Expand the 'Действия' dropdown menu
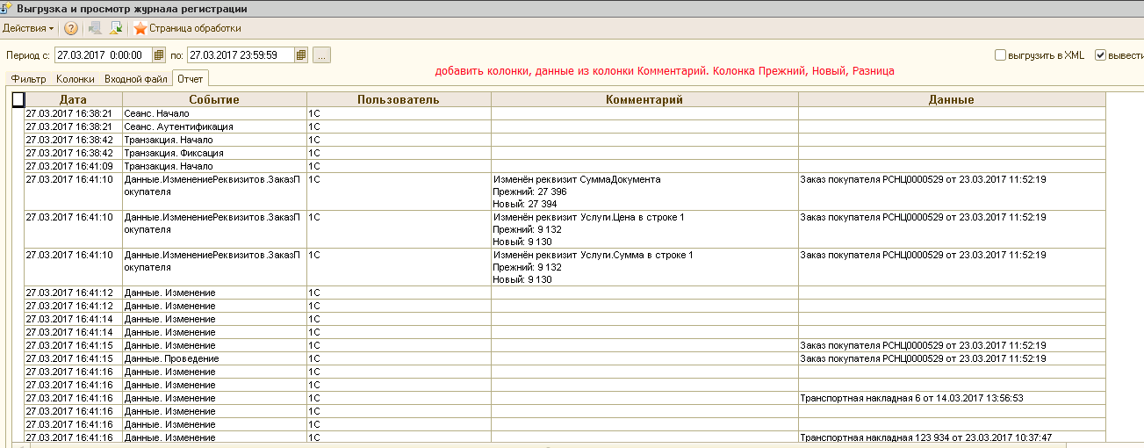 (28, 29)
